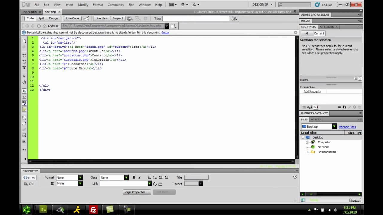383x215 pixels.
Task: Open the Format dropdown in Properties
Action: click(80, 177)
